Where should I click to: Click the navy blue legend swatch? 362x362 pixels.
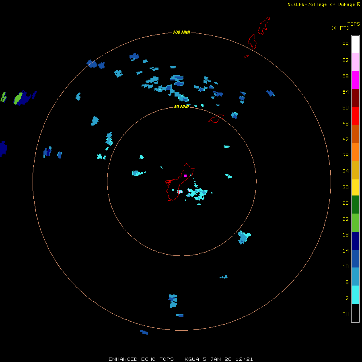tap(355, 241)
